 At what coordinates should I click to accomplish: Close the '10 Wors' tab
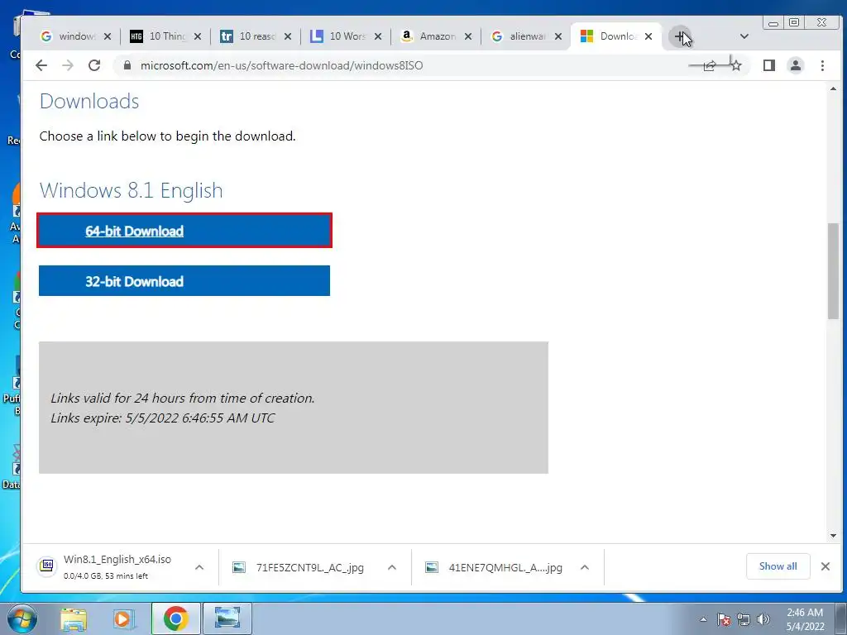pos(378,36)
